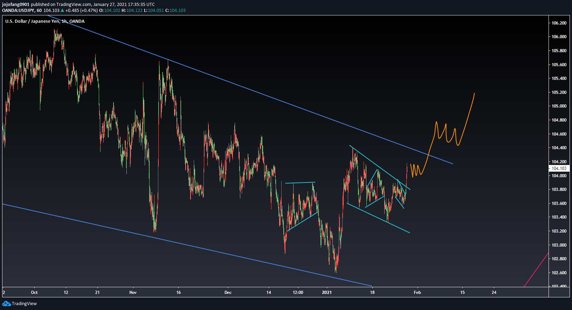
Task: Click the 104.600 price axis label
Action: (x=559, y=134)
